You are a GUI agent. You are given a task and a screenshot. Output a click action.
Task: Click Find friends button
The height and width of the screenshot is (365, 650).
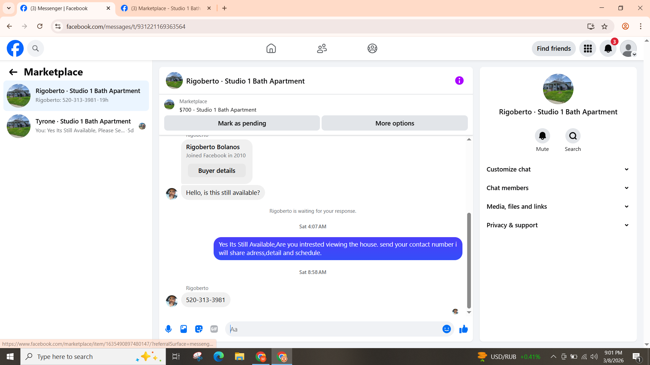tap(554, 48)
